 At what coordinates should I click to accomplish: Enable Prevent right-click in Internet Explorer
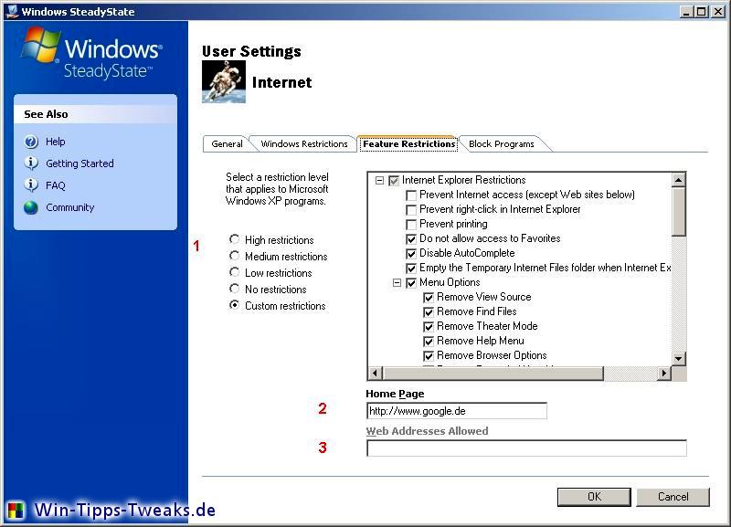click(x=411, y=210)
